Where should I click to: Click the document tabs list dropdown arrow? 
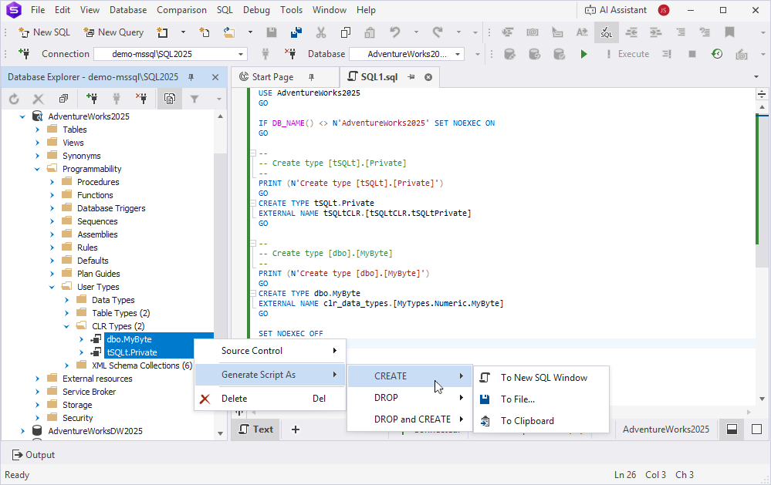point(756,77)
